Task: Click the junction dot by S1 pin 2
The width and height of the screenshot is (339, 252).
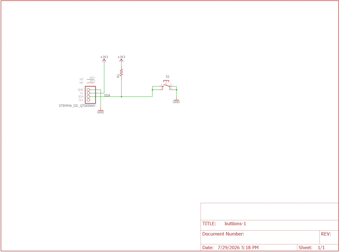Action: pyautogui.click(x=152, y=90)
